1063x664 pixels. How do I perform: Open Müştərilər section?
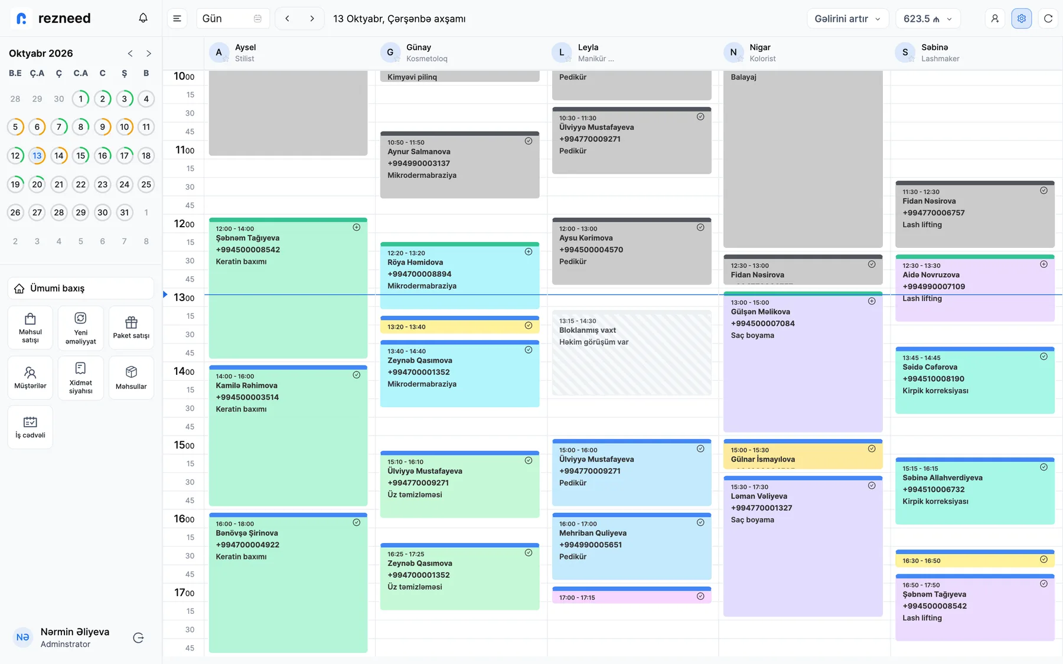click(x=30, y=378)
